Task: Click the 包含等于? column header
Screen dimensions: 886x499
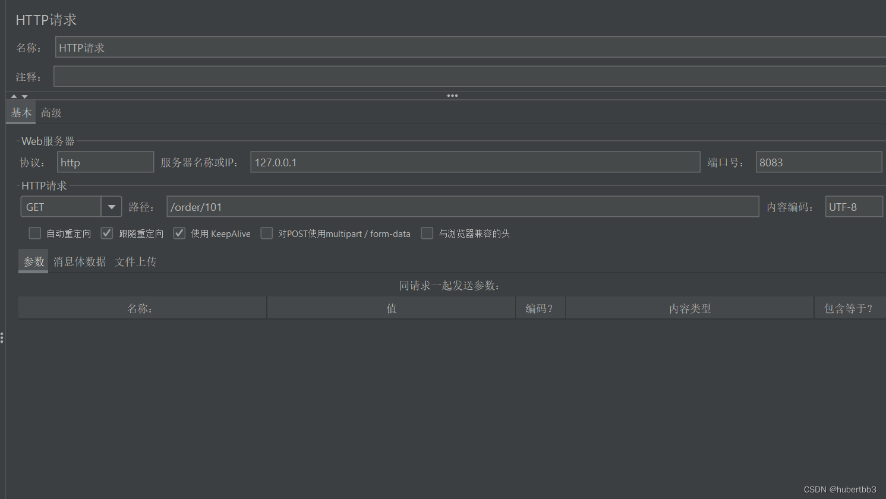Action: (x=850, y=308)
